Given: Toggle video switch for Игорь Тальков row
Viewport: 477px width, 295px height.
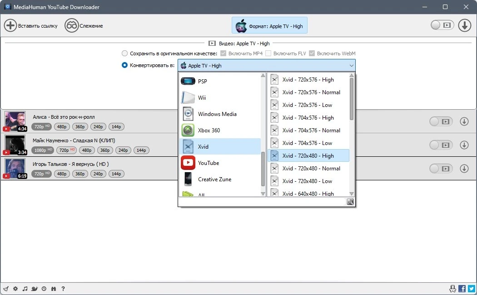Looking at the screenshot, I should (441, 169).
